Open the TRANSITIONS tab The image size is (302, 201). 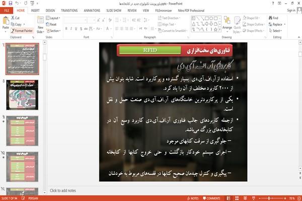[69, 11]
